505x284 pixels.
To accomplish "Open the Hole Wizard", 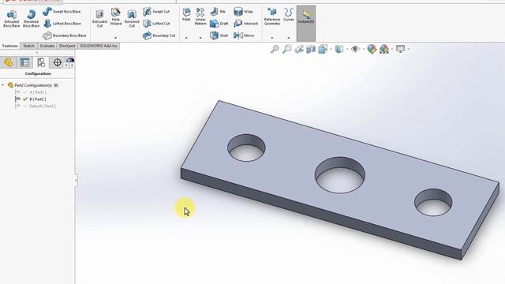I will tap(116, 17).
